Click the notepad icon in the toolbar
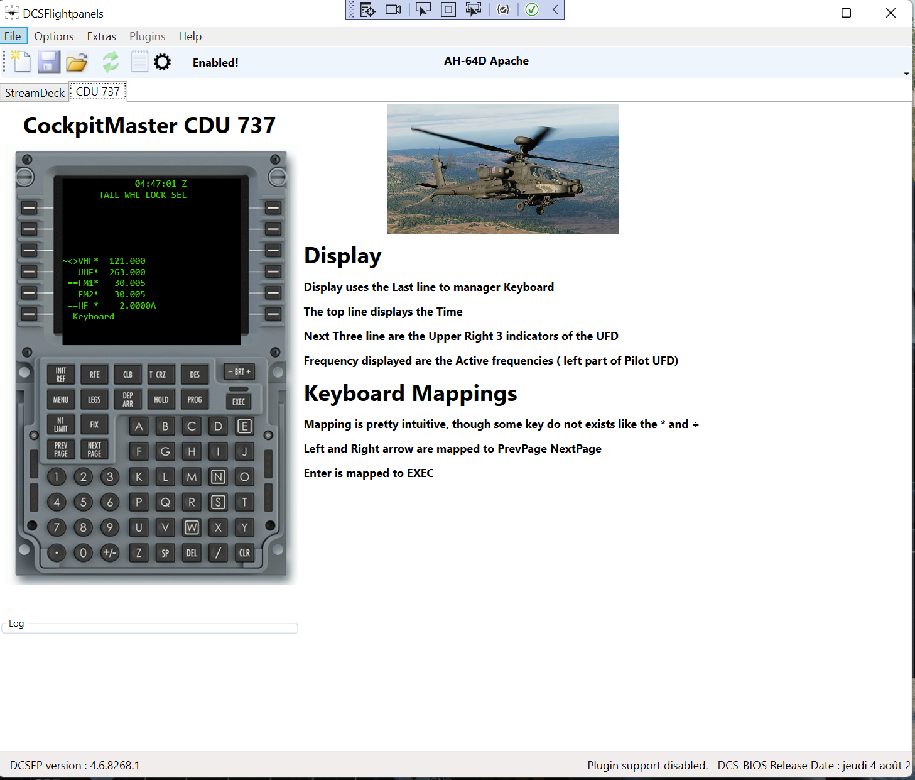This screenshot has height=780, width=915. (139, 62)
